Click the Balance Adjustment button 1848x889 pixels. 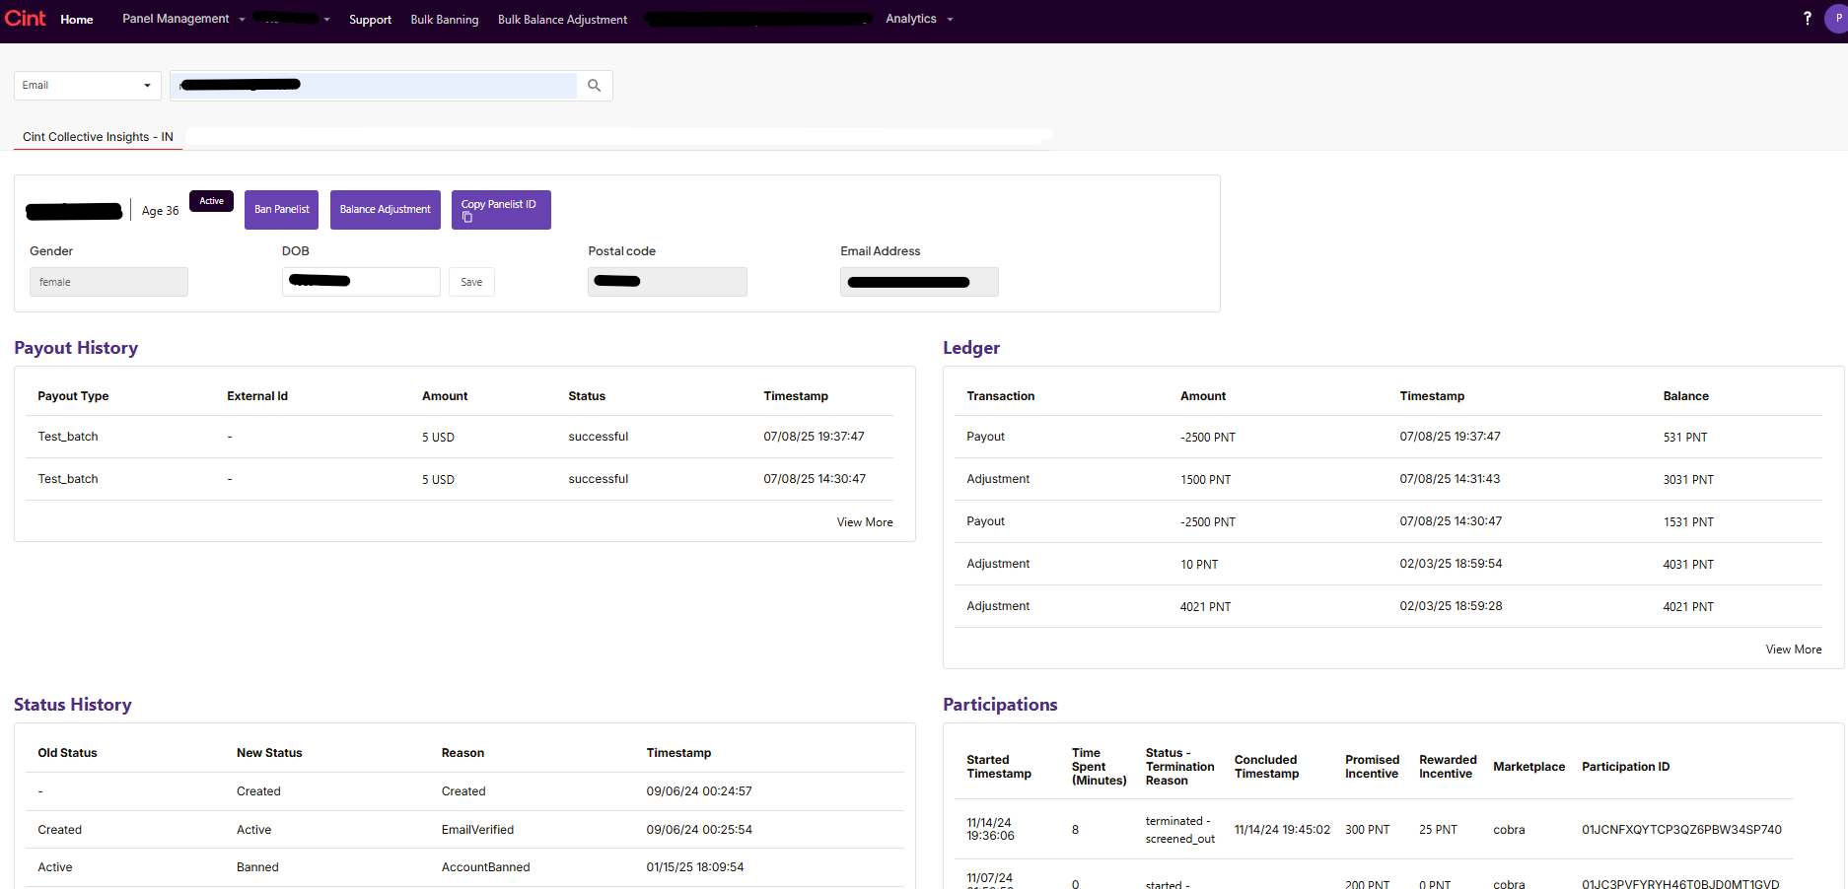[x=385, y=210]
